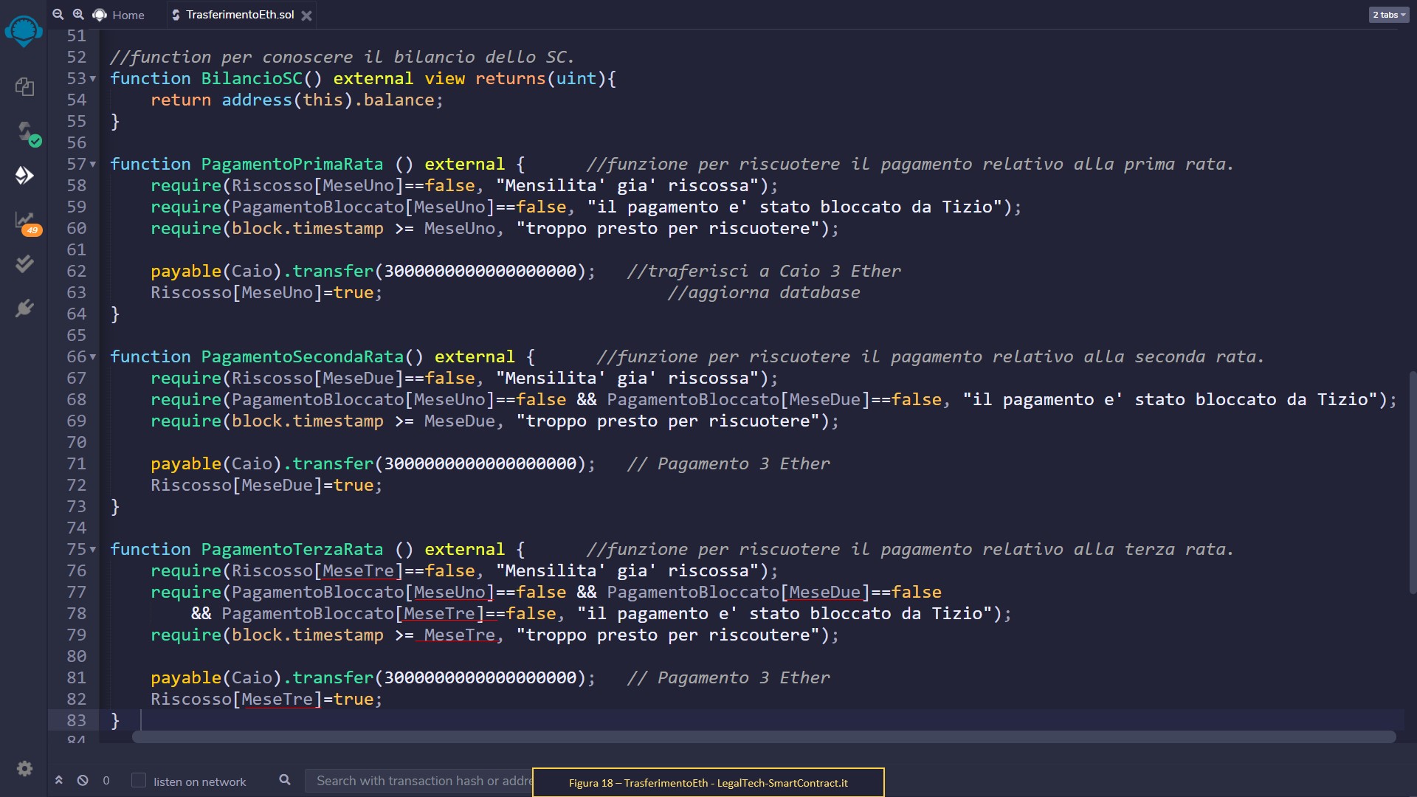The width and height of the screenshot is (1417, 797).
Task: Click function name PagamentoTerzaRata
Action: pos(292,549)
